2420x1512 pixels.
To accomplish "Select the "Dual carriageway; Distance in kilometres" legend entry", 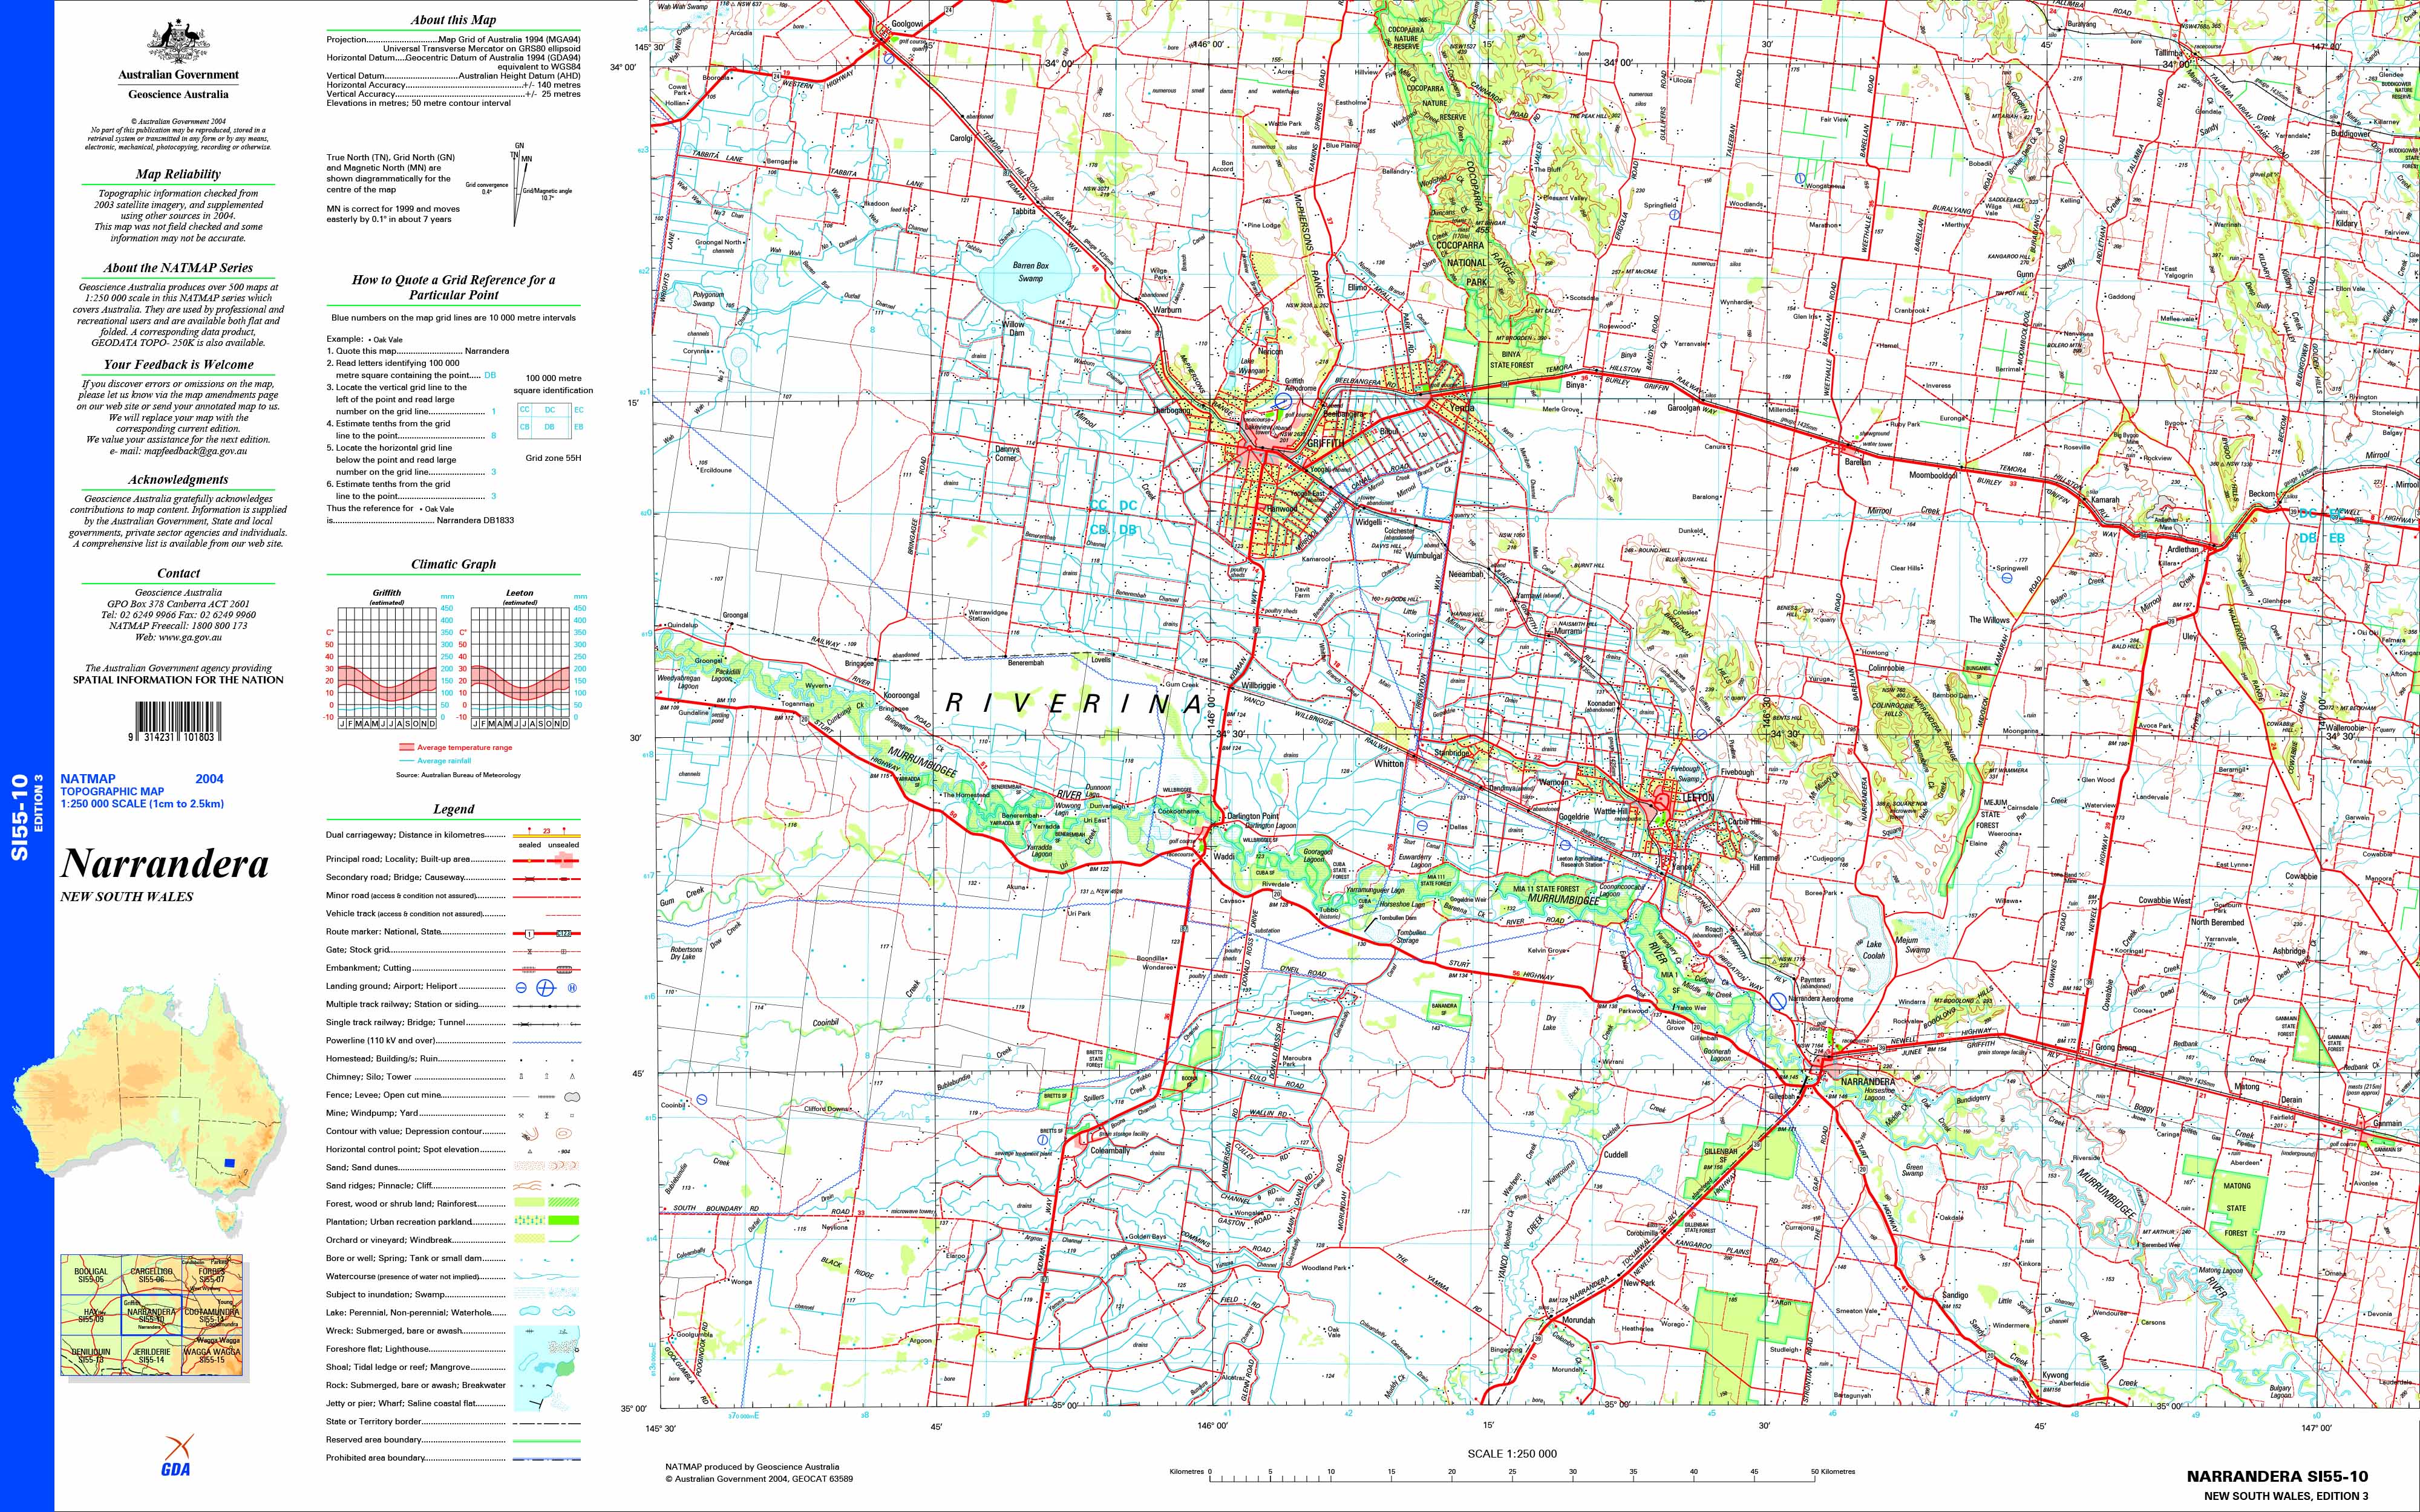I will pyautogui.click(x=453, y=834).
